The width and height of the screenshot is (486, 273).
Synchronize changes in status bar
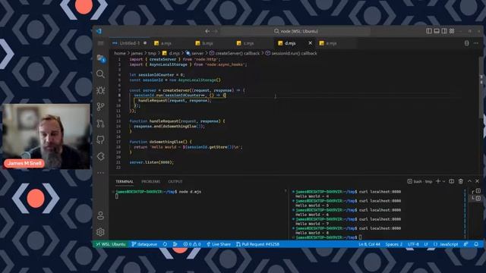click(165, 244)
